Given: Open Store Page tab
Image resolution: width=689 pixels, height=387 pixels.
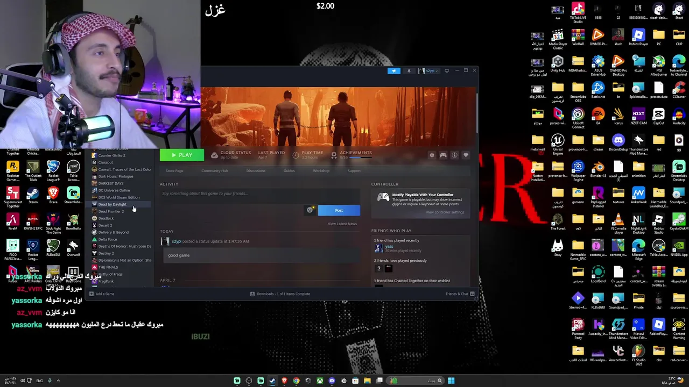Looking at the screenshot, I should tap(174, 171).
